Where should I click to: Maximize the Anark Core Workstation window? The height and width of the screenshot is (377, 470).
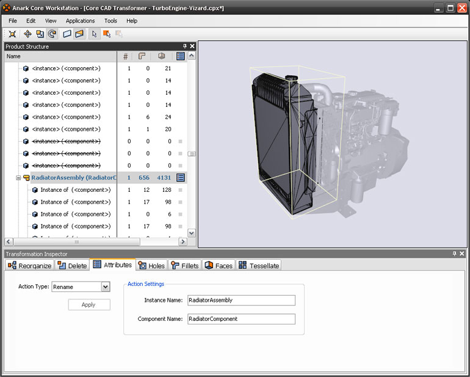450,8
